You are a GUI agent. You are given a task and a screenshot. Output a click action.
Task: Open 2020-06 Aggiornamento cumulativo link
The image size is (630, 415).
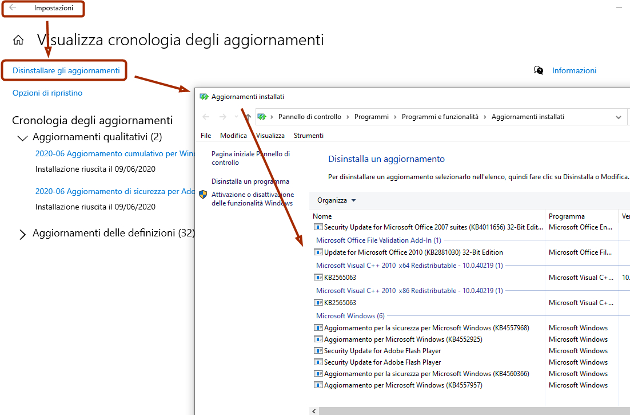115,153
